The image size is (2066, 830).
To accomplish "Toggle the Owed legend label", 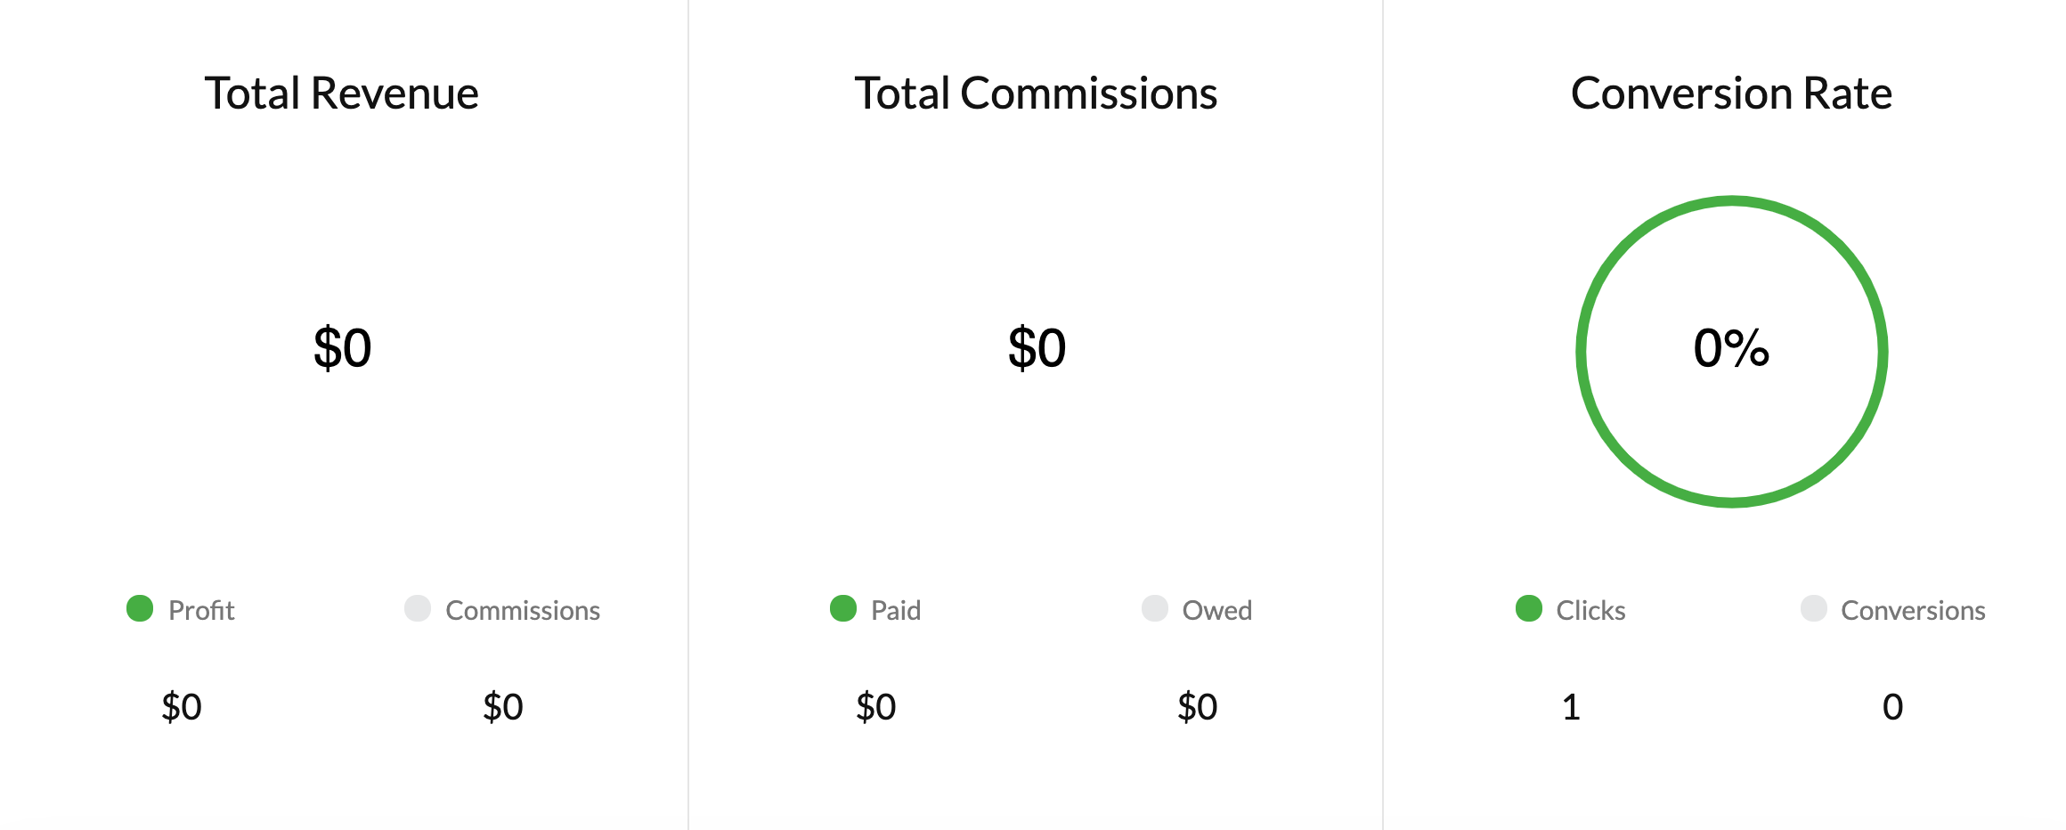I will (1217, 610).
